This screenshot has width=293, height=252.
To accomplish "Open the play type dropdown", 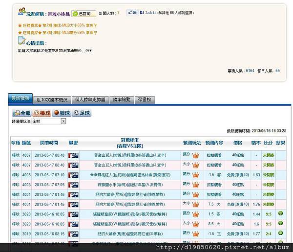I will tap(49, 121).
